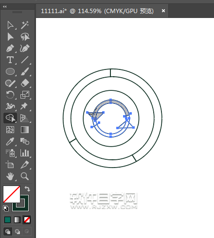Image resolution: width=214 pixels, height=238 pixels.
Task: Swap fill and stroke colors arrow
Action: tap(27, 189)
